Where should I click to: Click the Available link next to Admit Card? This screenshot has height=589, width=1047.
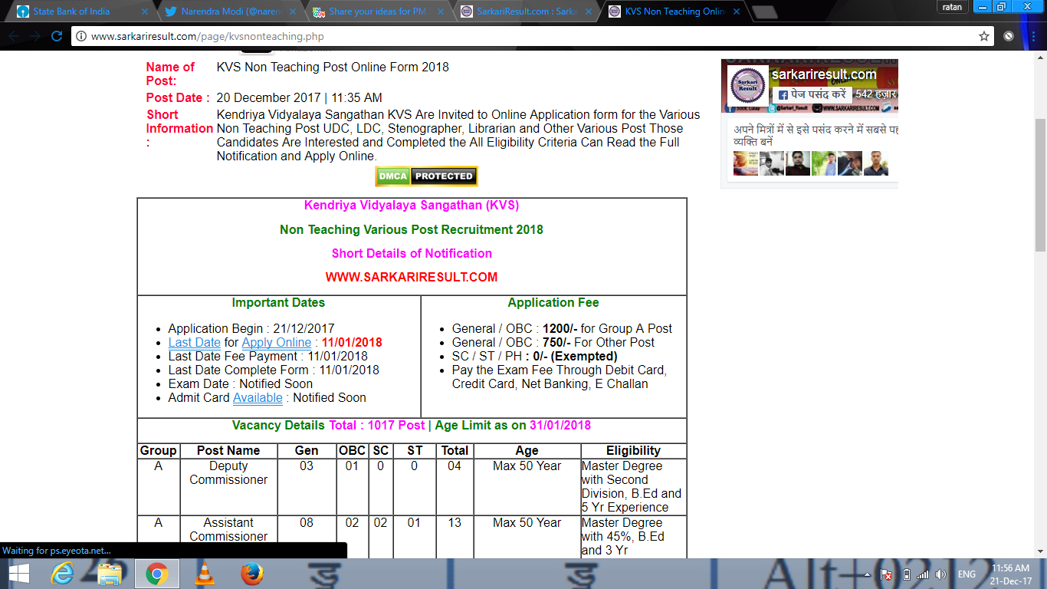click(x=258, y=397)
